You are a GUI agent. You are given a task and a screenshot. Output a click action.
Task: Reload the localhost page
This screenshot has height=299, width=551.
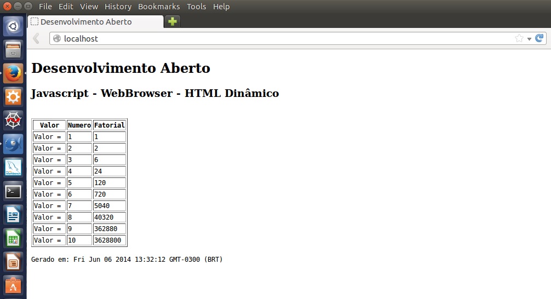[539, 38]
